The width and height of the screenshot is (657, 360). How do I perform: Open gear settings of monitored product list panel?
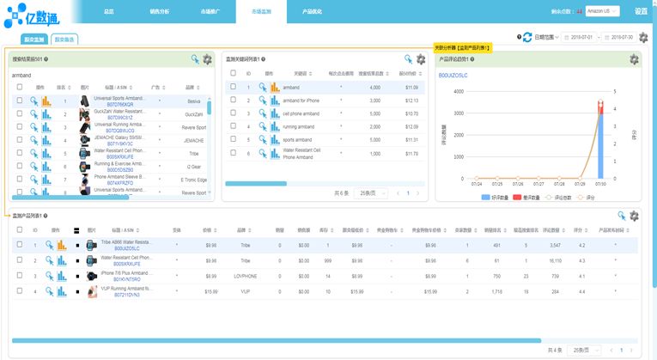tap(634, 216)
